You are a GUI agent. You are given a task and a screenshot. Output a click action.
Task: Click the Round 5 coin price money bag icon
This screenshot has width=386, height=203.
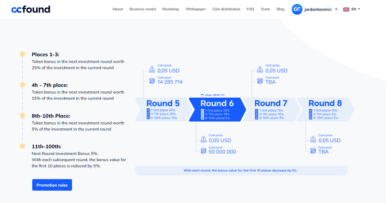152,69
